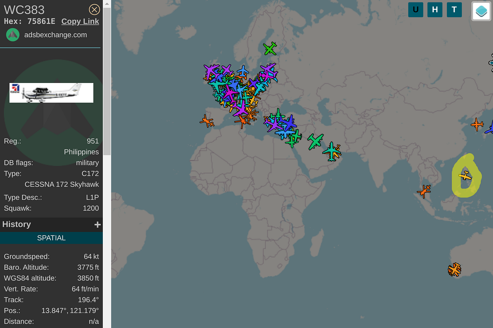Select the yellow selected aircraft over Philippines

465,175
